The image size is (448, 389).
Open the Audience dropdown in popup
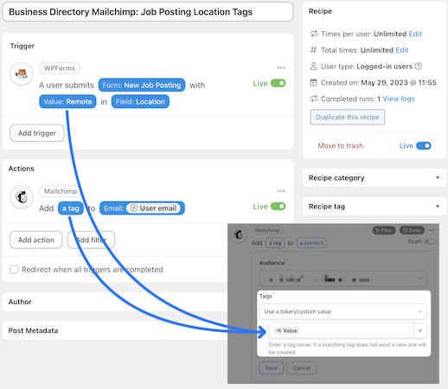coord(343,278)
